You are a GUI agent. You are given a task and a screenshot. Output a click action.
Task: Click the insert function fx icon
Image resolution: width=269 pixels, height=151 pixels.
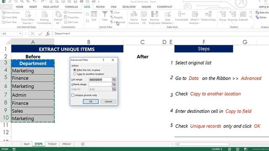(48, 34)
